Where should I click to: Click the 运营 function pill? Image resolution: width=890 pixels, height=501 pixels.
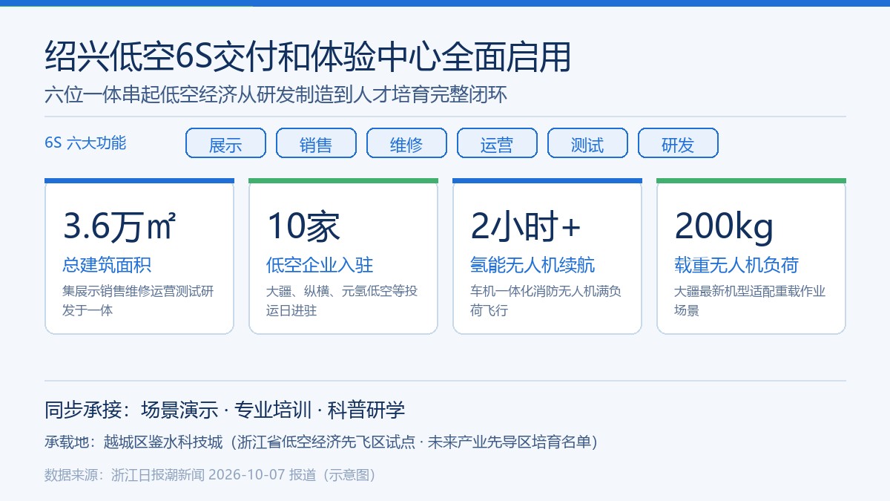point(497,143)
